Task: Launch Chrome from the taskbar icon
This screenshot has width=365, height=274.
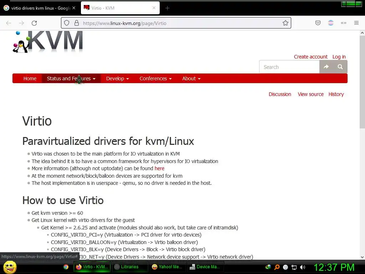Action: pos(66,267)
